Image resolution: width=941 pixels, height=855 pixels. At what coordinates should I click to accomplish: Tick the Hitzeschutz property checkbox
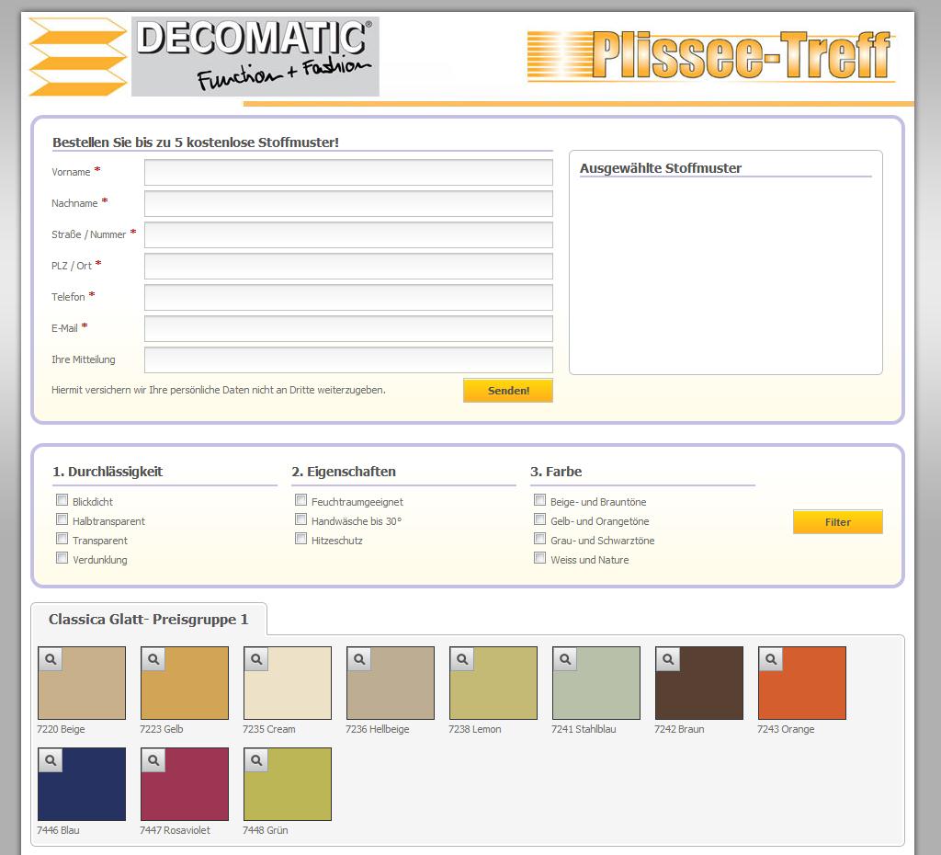(301, 539)
